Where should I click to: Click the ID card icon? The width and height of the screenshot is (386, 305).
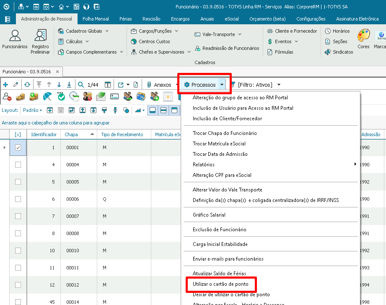tap(114, 96)
